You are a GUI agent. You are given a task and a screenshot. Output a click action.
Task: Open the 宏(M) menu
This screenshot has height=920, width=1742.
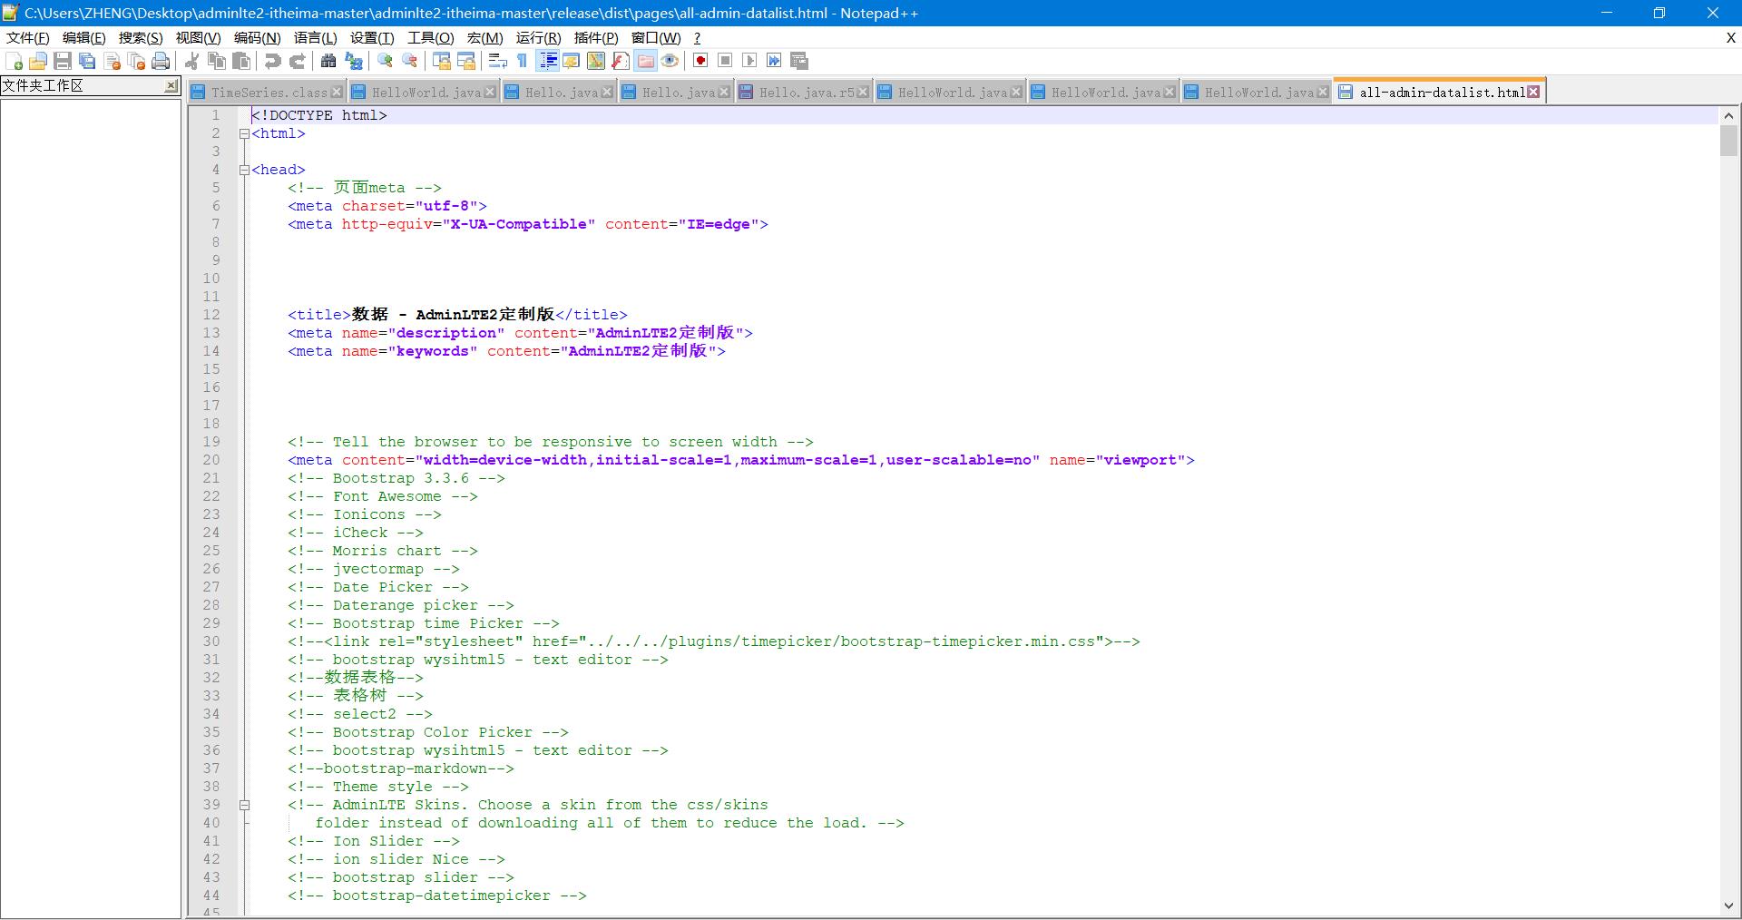pyautogui.click(x=484, y=38)
